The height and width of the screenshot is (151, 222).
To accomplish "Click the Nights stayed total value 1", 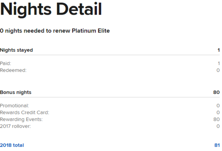I will pos(219,50).
